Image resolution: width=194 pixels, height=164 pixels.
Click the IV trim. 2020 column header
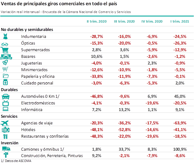(x=152, y=21)
